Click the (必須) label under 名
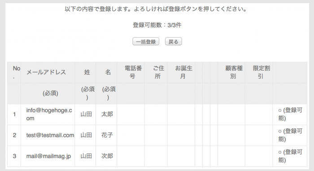 click(109, 93)
